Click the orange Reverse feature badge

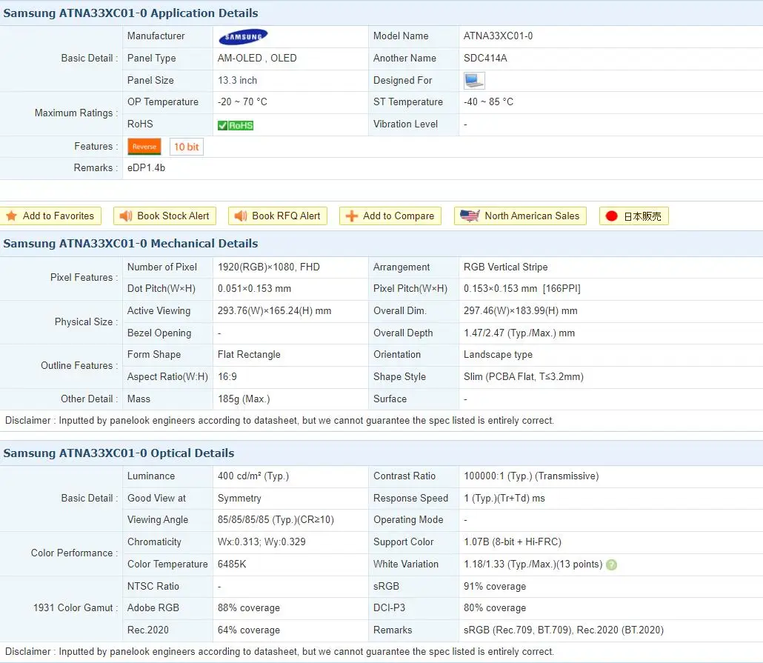click(144, 147)
